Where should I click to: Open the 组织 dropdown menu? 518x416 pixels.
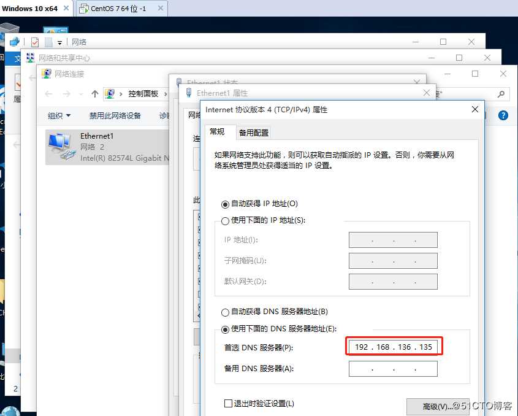(x=59, y=115)
